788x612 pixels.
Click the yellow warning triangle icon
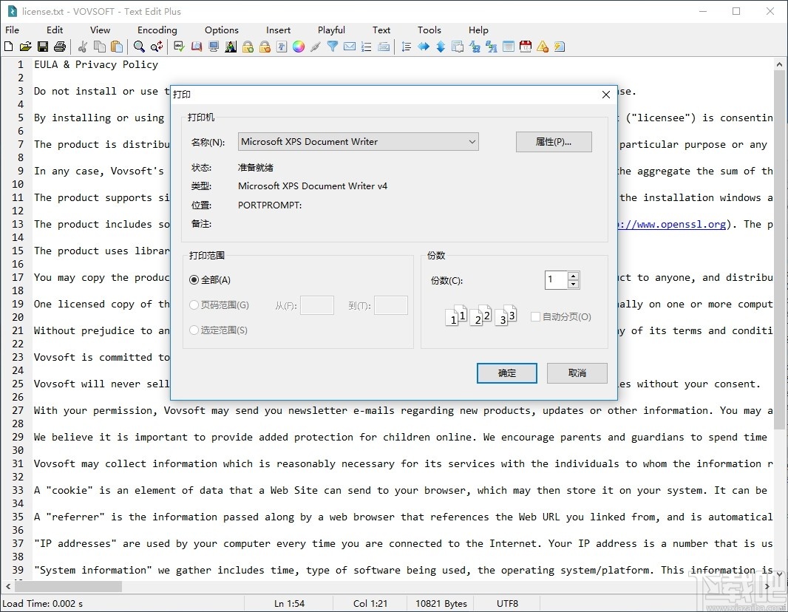[x=543, y=47]
